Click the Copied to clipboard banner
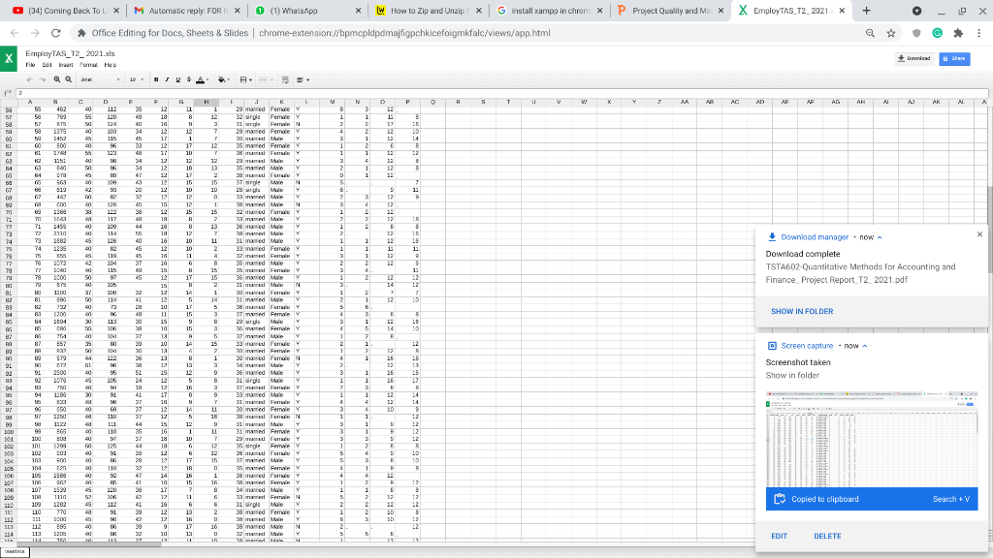This screenshot has height=558, width=993. pos(872,499)
